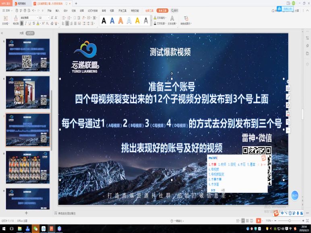The image size is (311, 233).
Task: Toggle center text alignment
Action: tap(67, 23)
